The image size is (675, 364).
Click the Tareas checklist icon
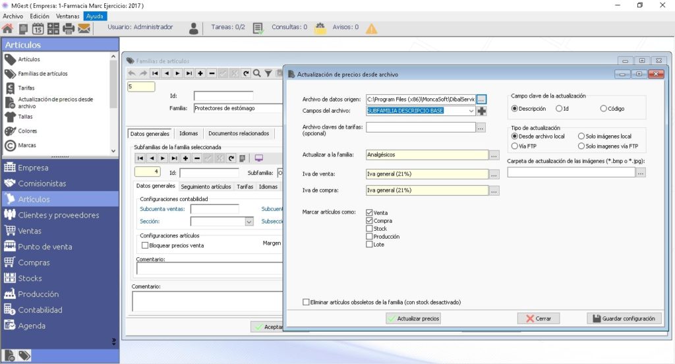coord(258,29)
